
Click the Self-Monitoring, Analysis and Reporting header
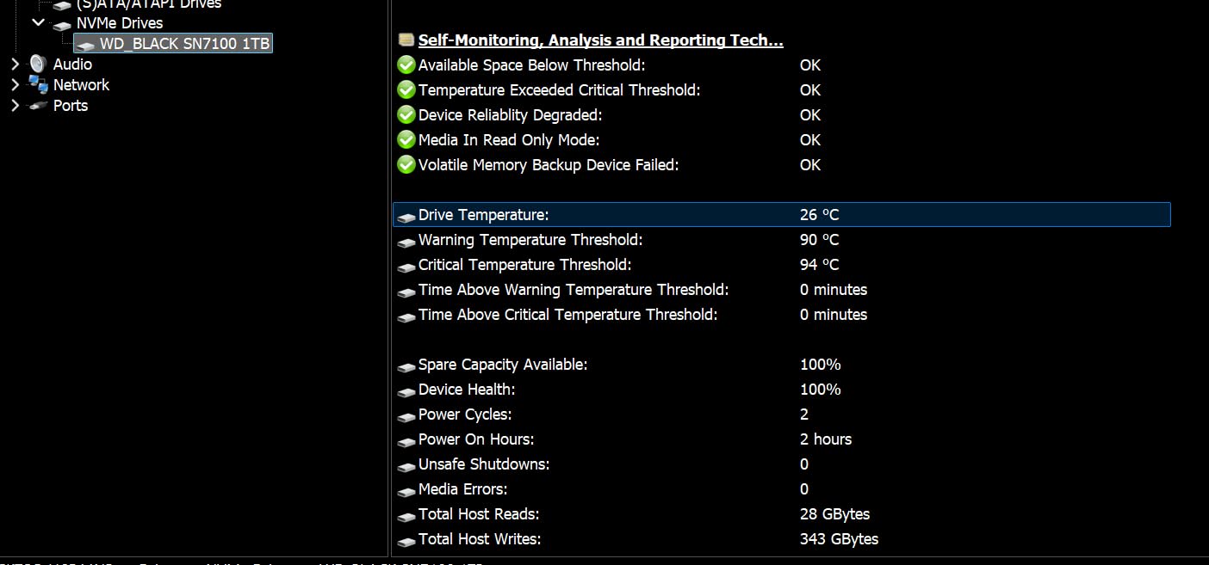(600, 40)
